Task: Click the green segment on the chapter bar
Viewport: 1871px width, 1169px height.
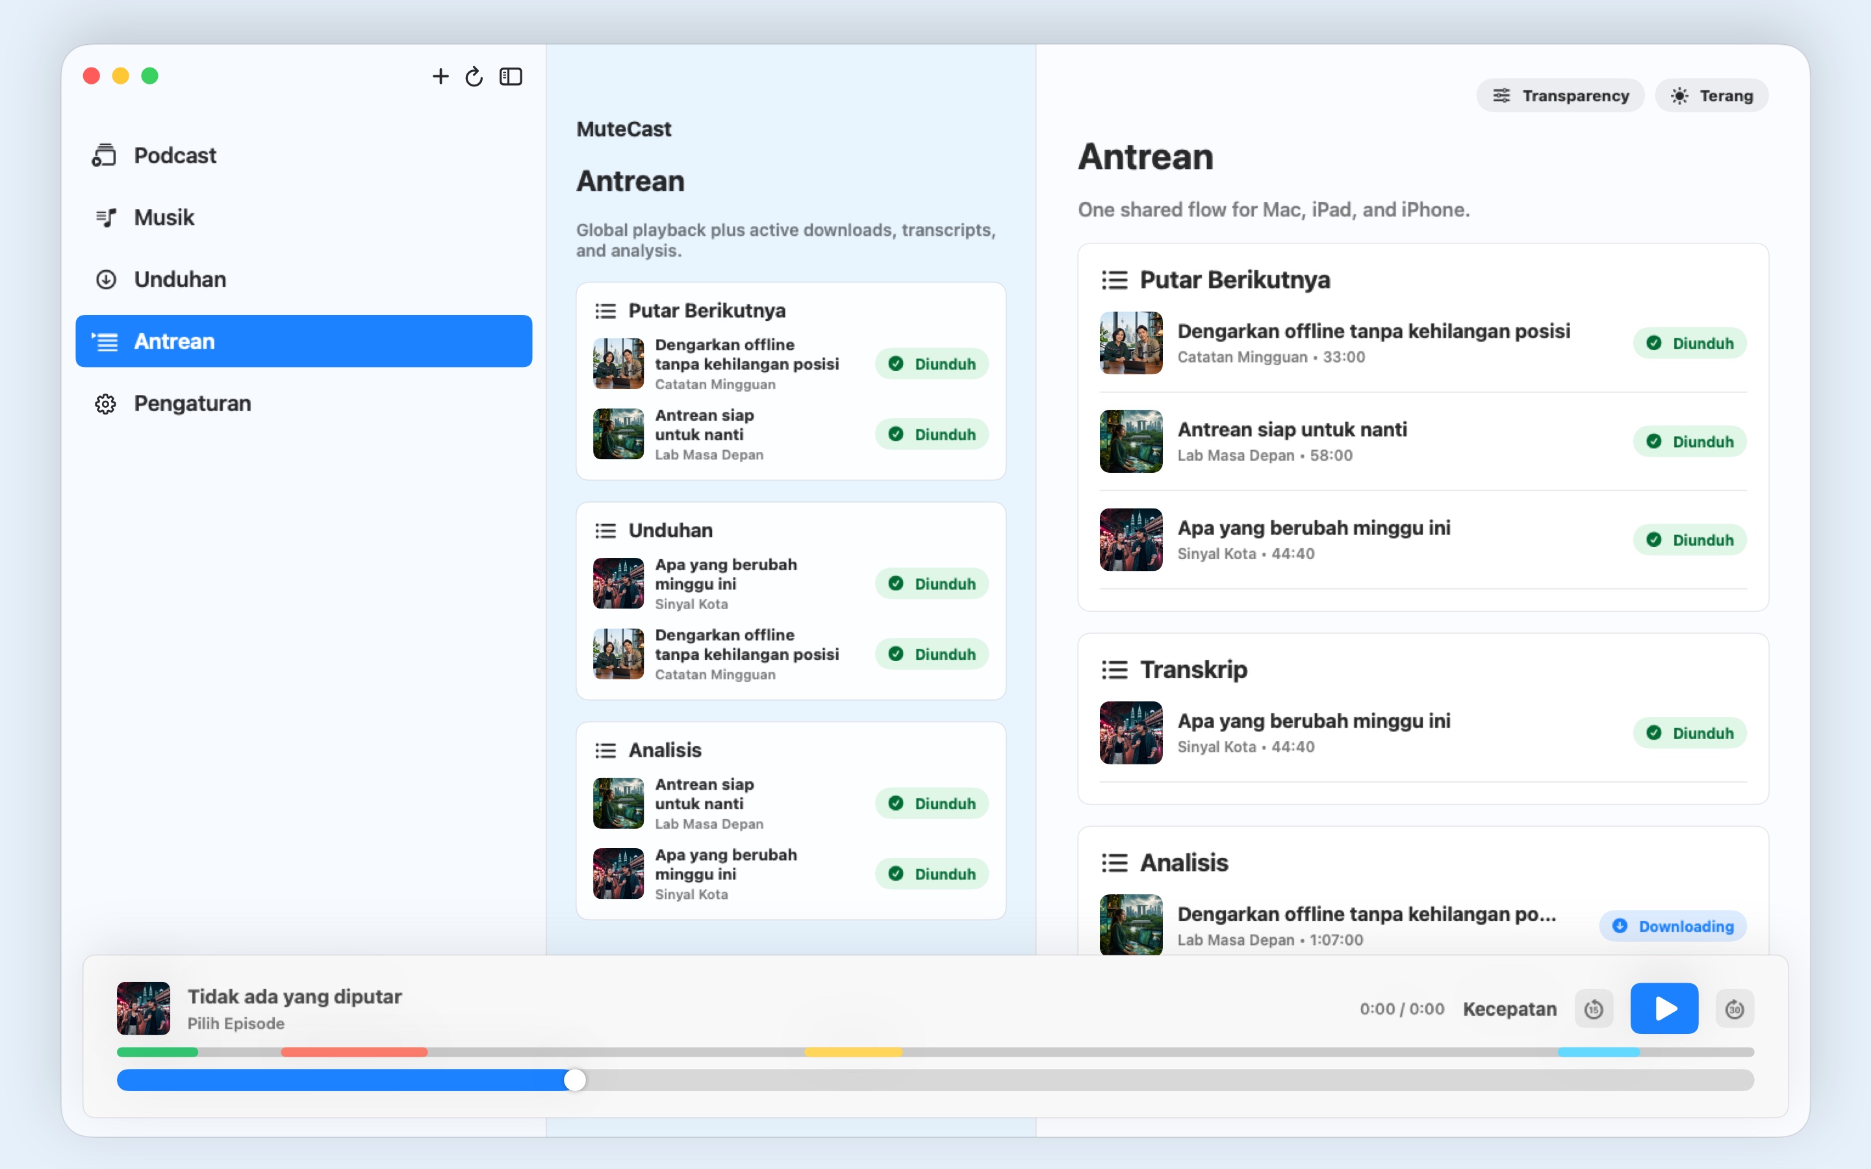Action: 158,1052
